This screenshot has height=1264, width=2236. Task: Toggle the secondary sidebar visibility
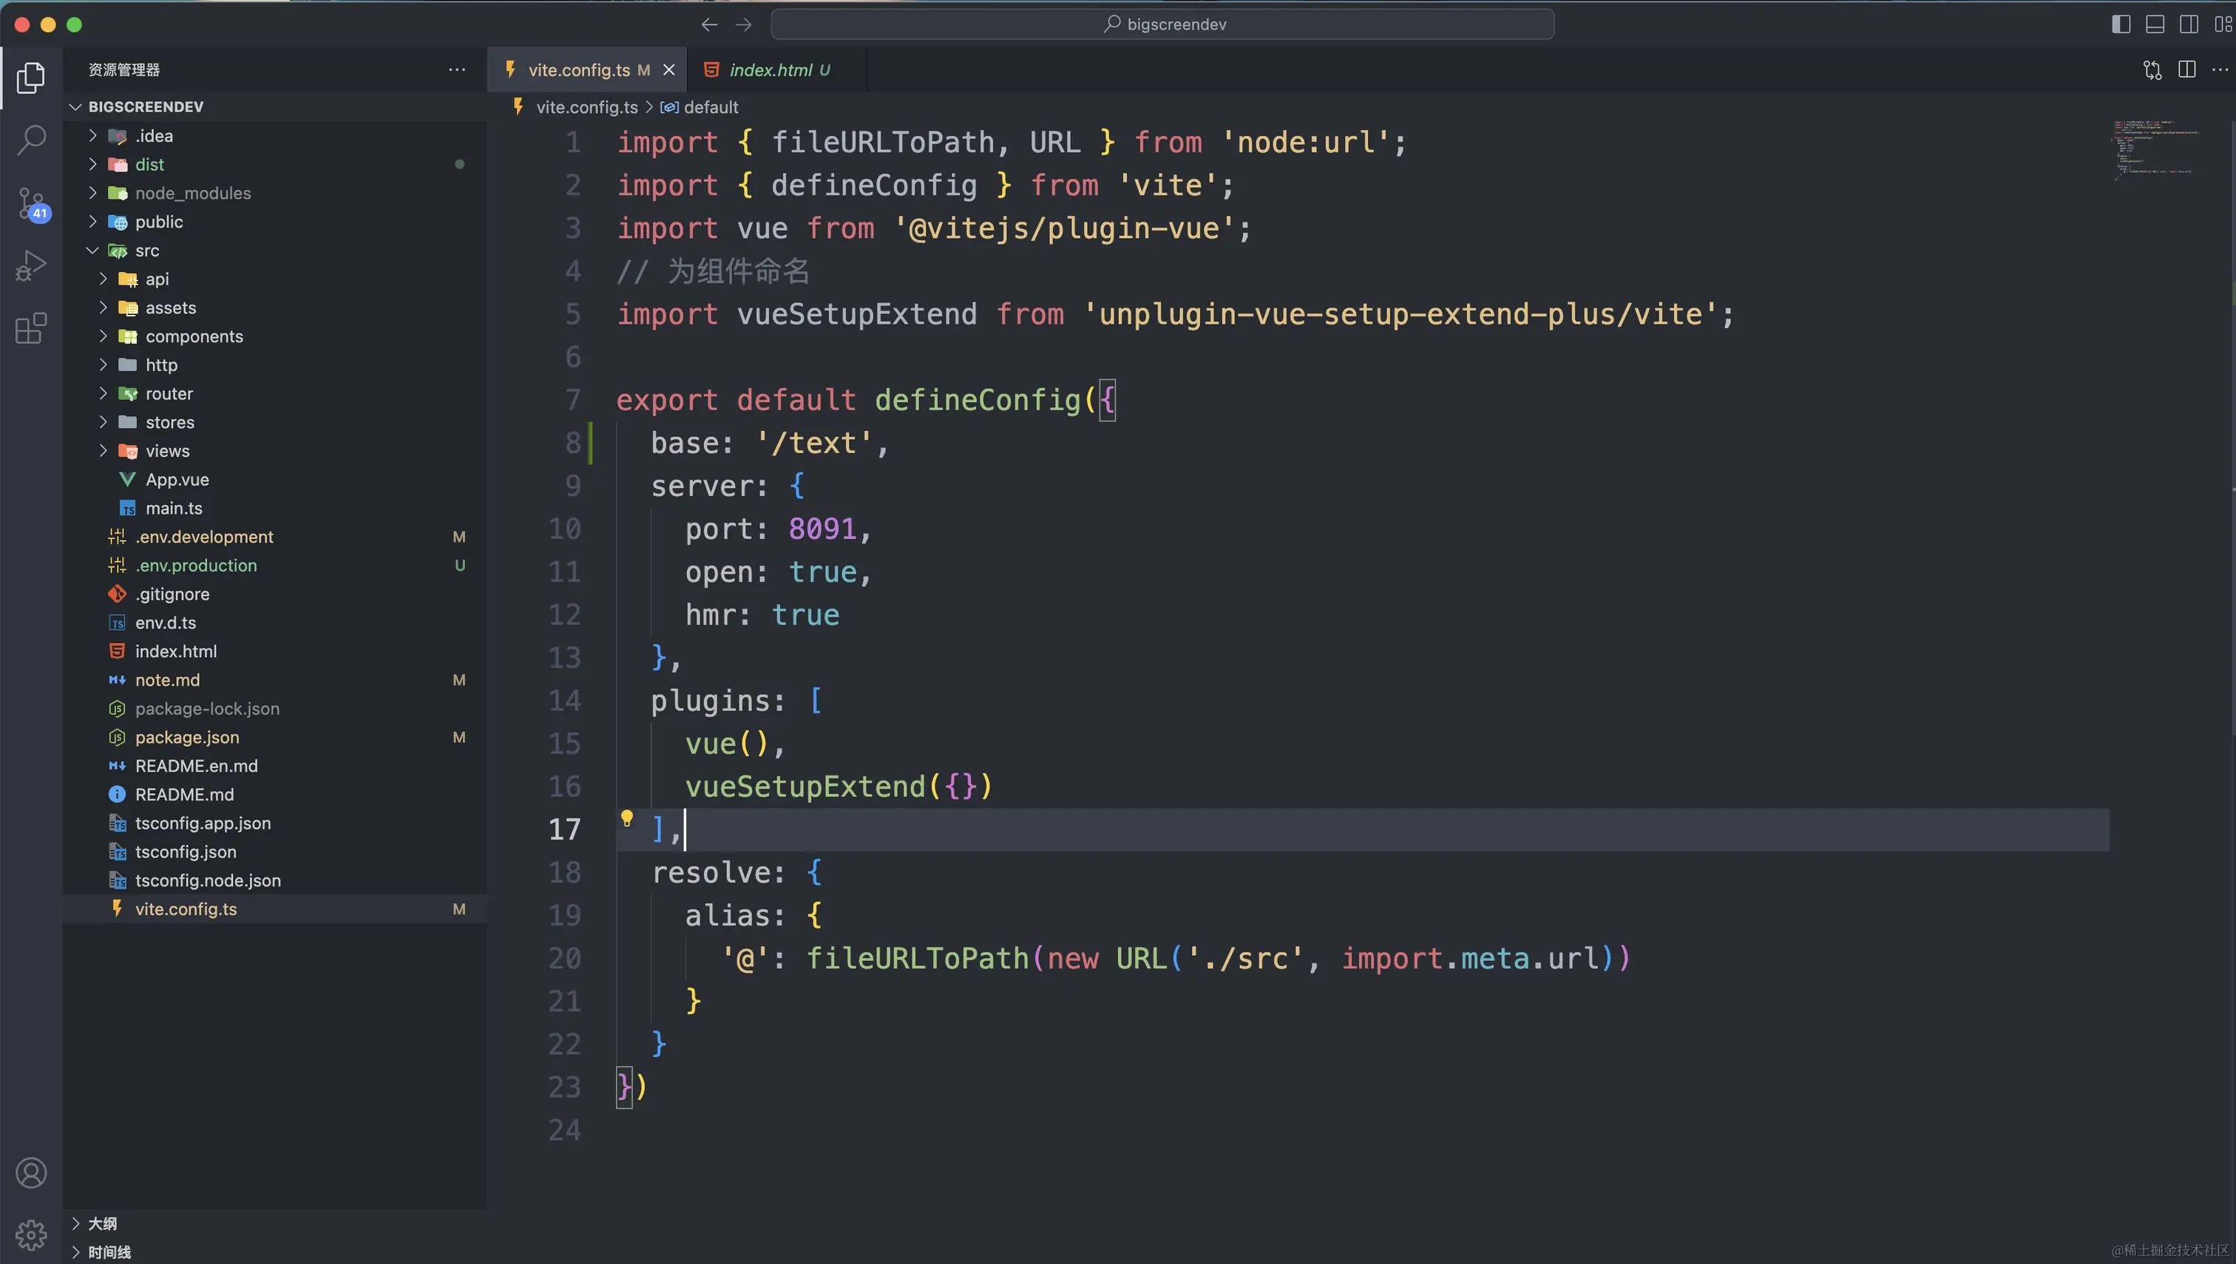[x=2188, y=24]
